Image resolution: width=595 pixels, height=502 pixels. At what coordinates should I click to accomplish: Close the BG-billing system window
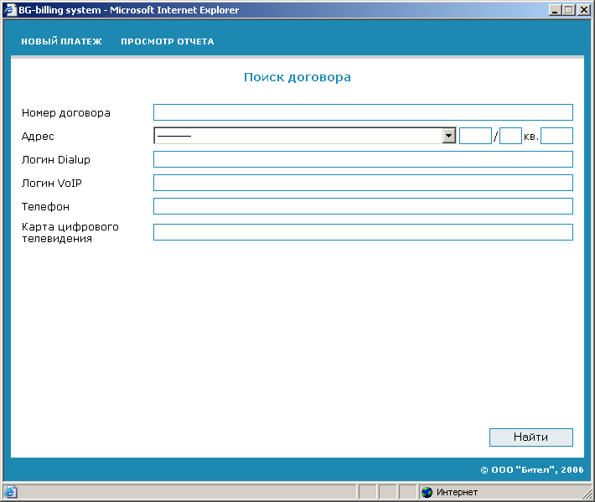tap(583, 10)
